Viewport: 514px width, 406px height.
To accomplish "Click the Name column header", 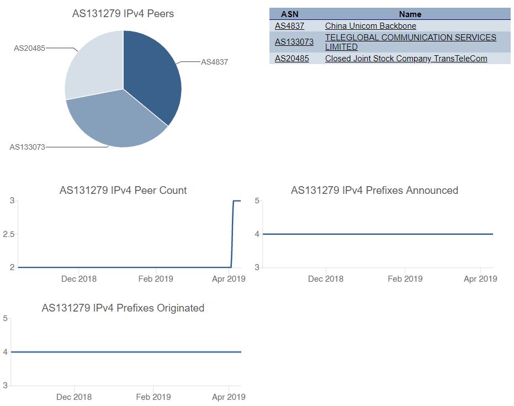I will pyautogui.click(x=410, y=14).
